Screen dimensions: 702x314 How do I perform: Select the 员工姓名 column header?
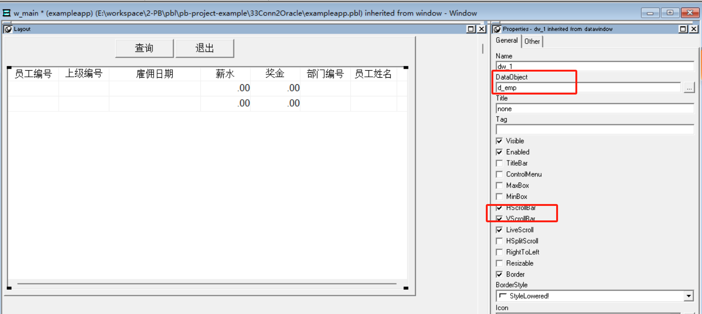click(x=373, y=74)
